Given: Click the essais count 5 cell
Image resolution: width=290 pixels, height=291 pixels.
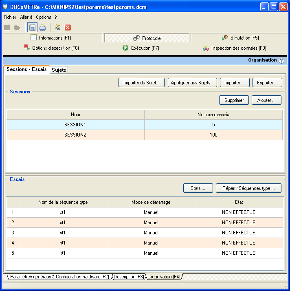Looking at the screenshot, I should (213, 125).
